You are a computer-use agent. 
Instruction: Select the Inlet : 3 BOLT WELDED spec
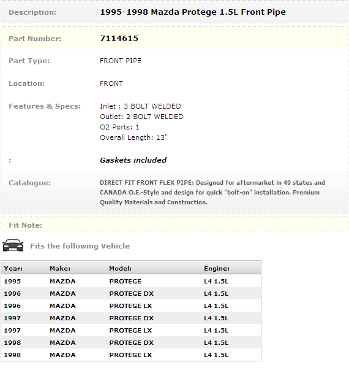[x=140, y=106]
